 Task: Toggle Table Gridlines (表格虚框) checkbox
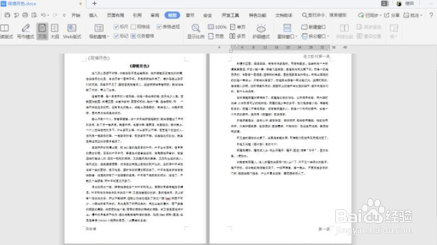tap(159, 26)
